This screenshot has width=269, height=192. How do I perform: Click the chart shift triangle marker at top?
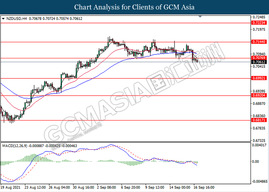pos(200,17)
